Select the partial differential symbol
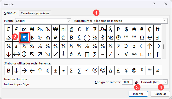Viewport: 172px width, 99px height. pos(71,54)
